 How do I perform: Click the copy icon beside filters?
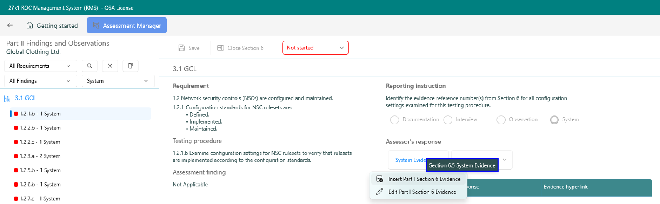pyautogui.click(x=130, y=66)
